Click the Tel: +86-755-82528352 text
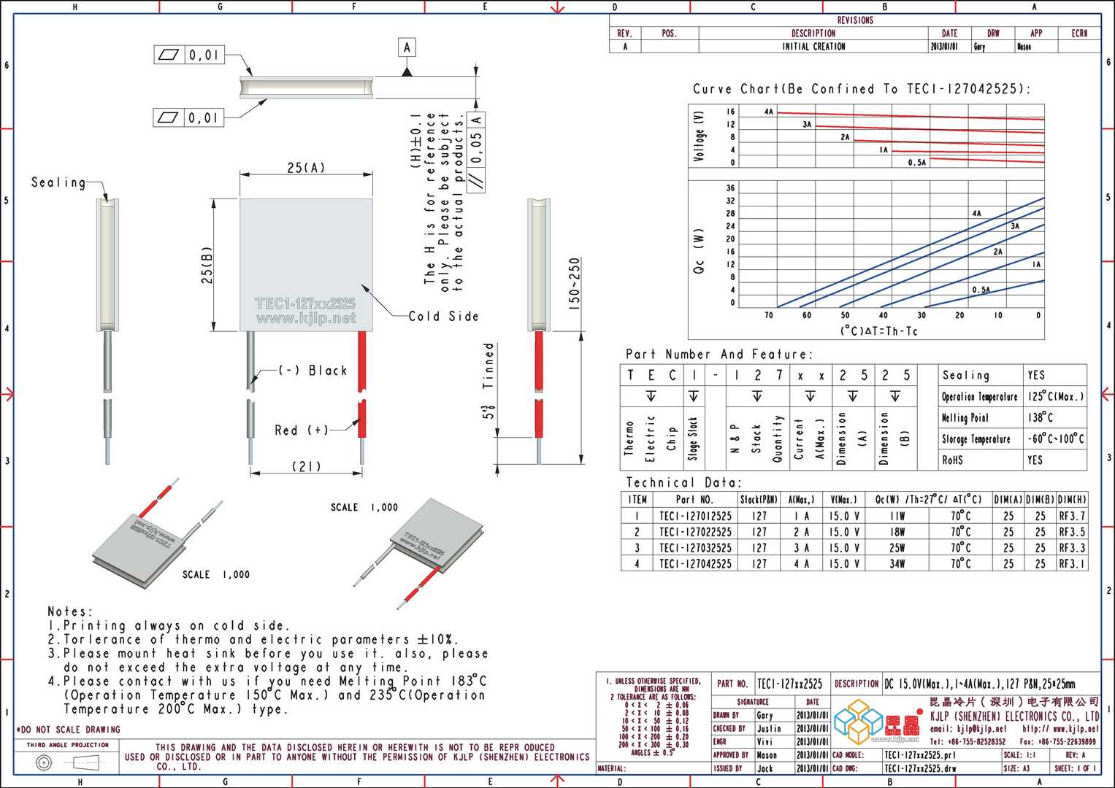Screen dimensions: 1115x788 968,741
